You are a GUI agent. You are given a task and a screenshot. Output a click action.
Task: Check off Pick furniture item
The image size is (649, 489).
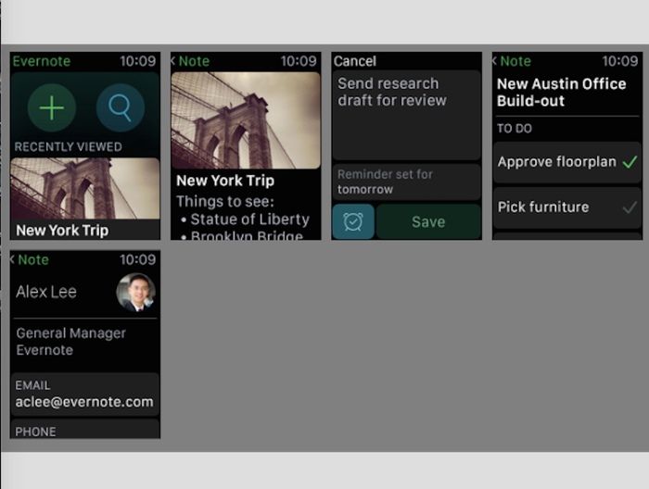tap(630, 207)
